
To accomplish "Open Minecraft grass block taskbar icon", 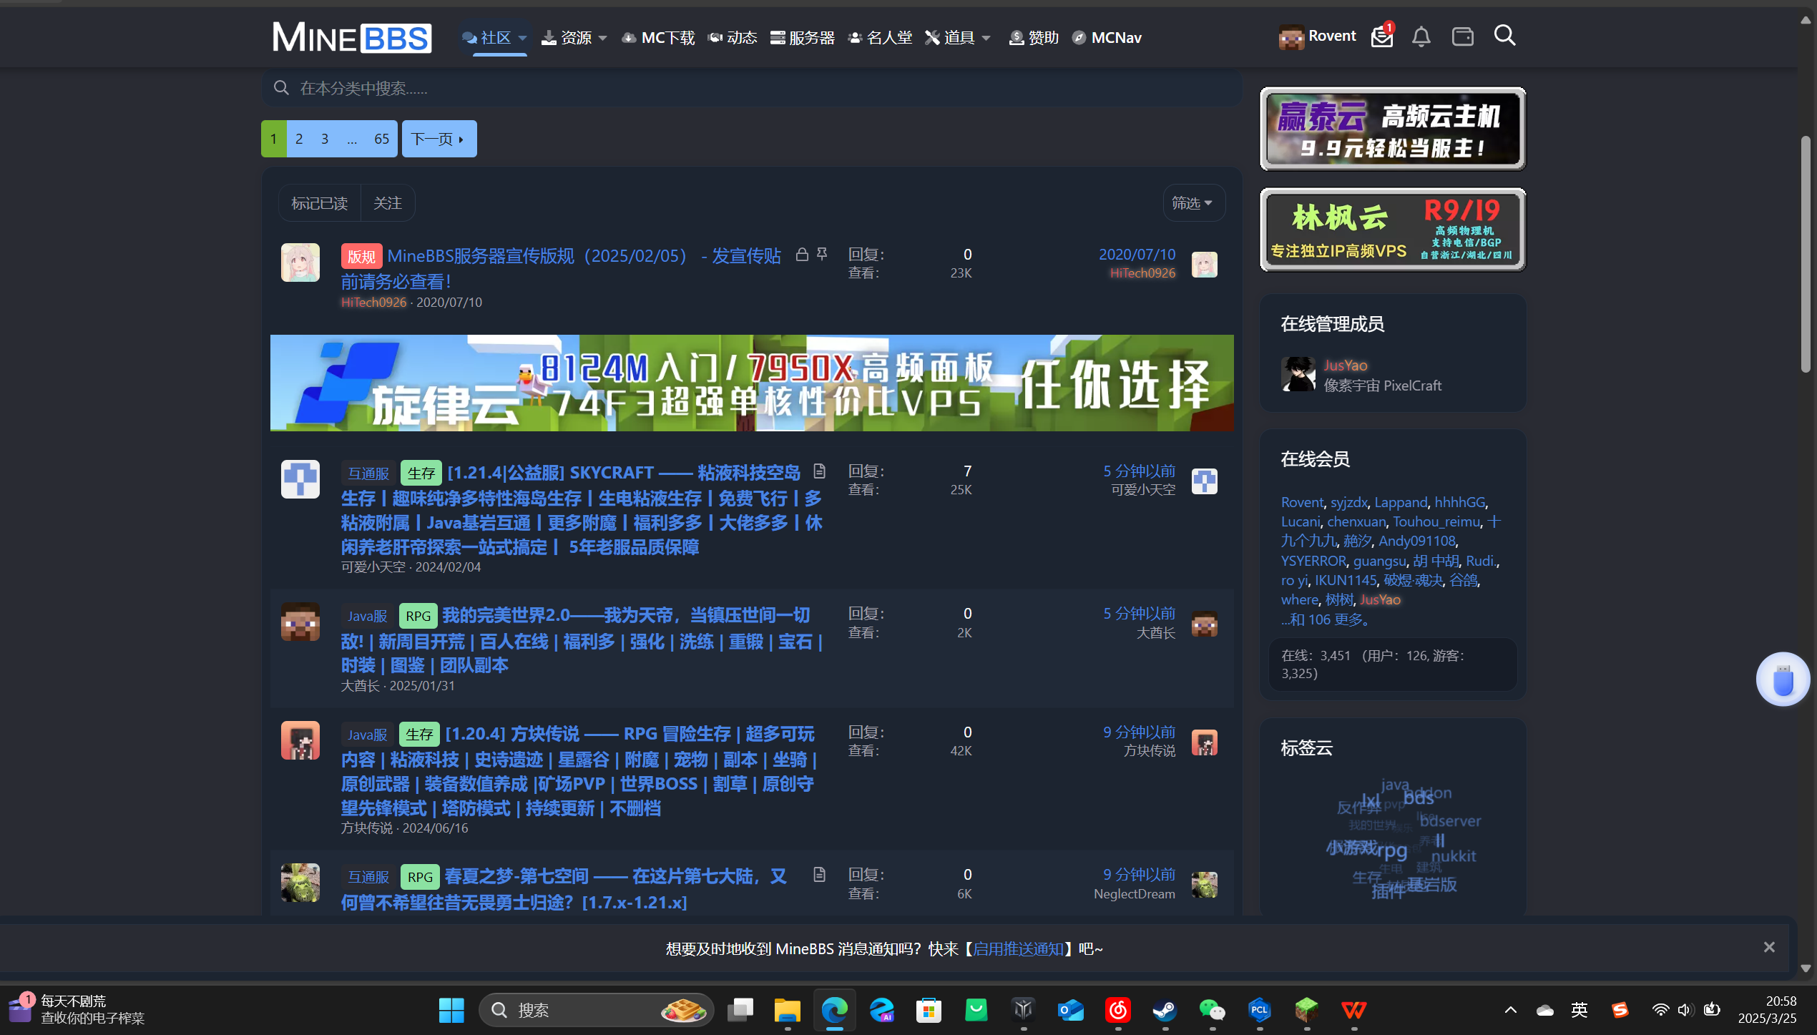I will pyautogui.click(x=1306, y=1010).
